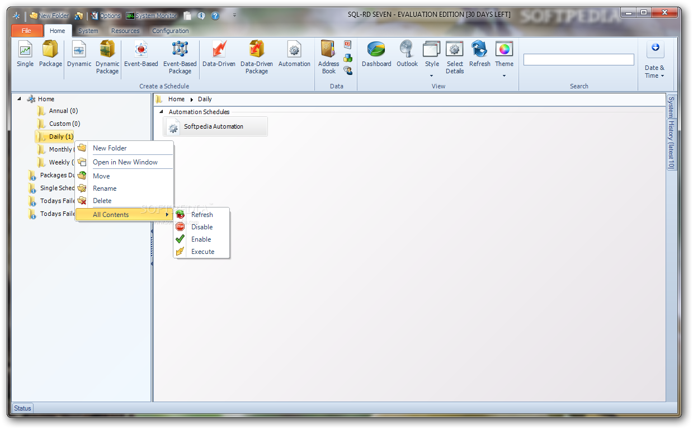This screenshot has width=693, height=429.
Task: Click Home in the breadcrumb path
Action: (176, 100)
